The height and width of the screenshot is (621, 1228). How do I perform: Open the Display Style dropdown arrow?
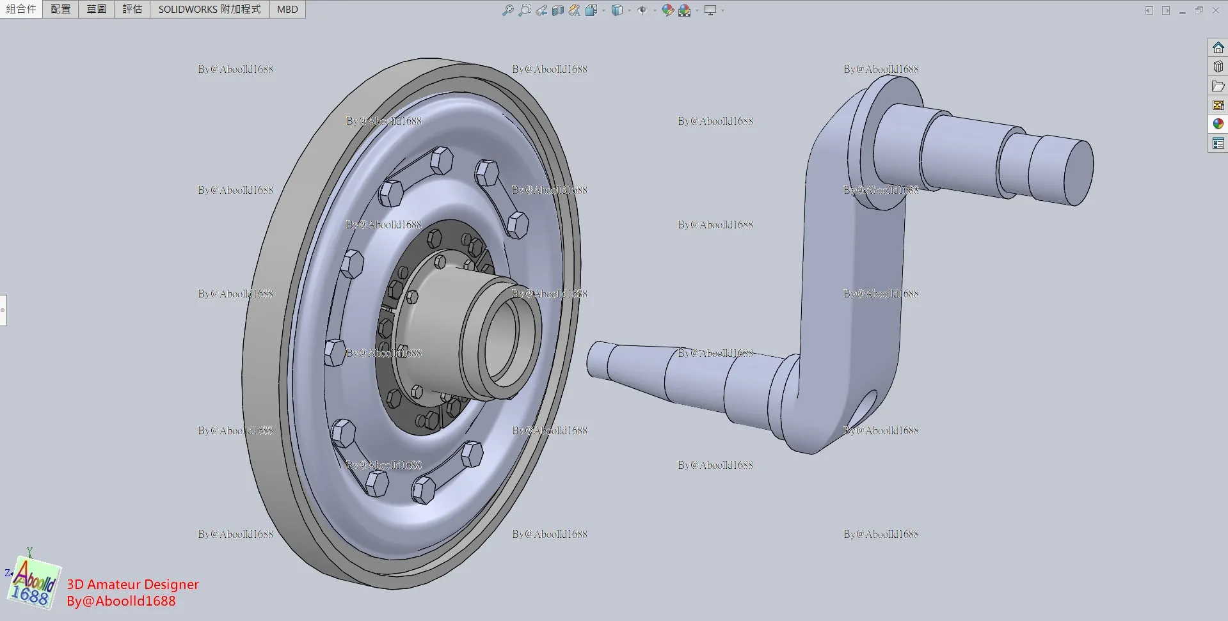[629, 10]
